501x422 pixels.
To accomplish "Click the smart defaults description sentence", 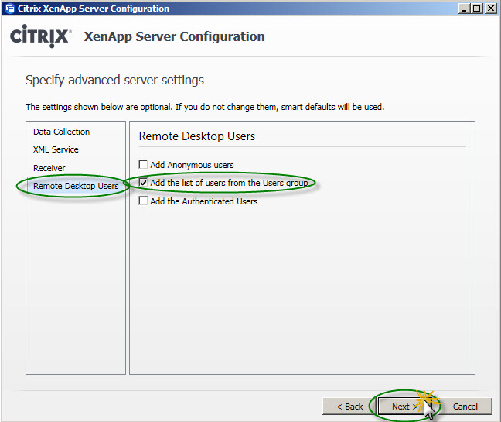I will point(205,107).
